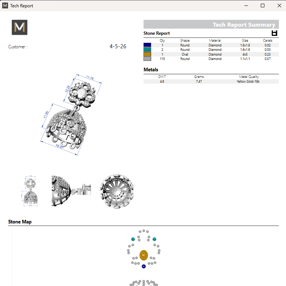
Task: Click the 1.6x1.6 size cell
Action: pos(245,50)
